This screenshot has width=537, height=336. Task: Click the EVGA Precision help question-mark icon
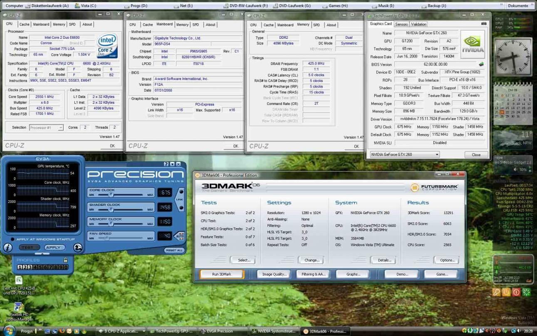click(166, 164)
